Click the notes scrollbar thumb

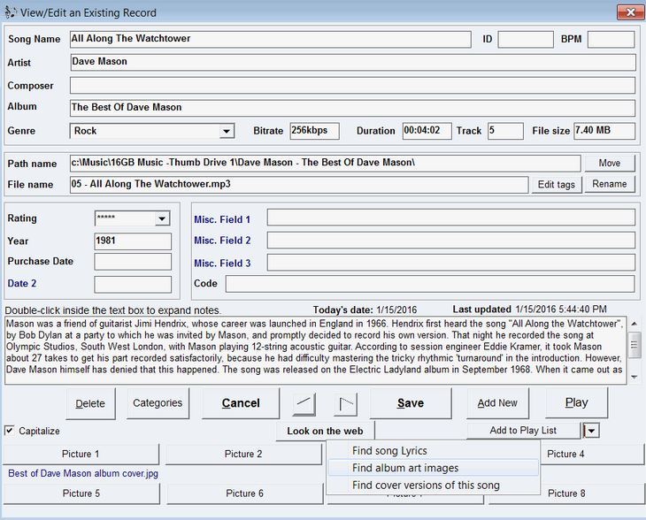(x=634, y=344)
